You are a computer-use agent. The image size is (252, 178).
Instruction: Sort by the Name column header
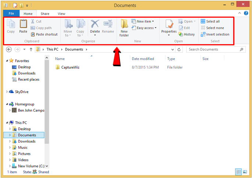tap(60, 59)
